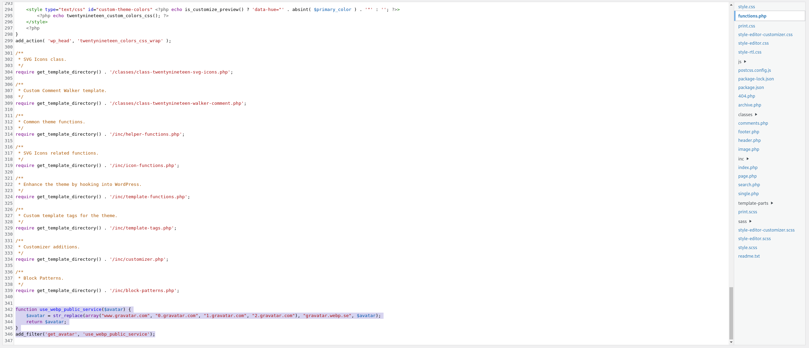This screenshot has height=348, width=809.
Task: Open the archive.php file
Action: [x=749, y=105]
